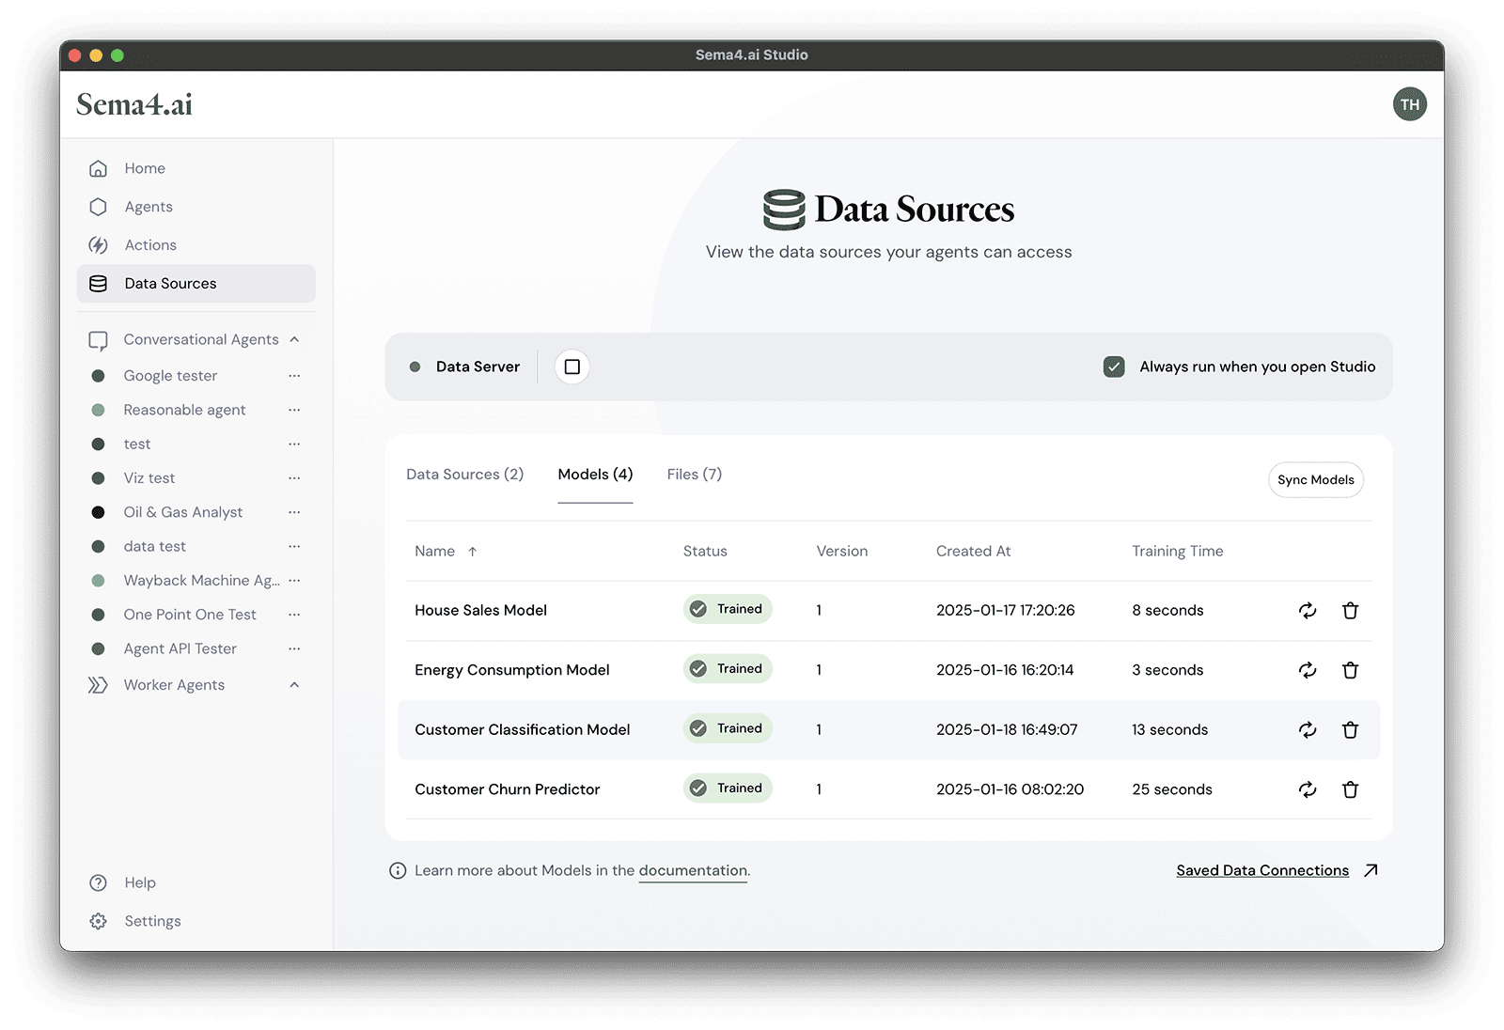
Task: Delete the House Sales Model
Action: [1350, 610]
